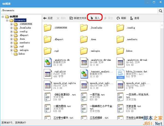Select .newfonts folder icon in file pane

[x=120, y=39]
